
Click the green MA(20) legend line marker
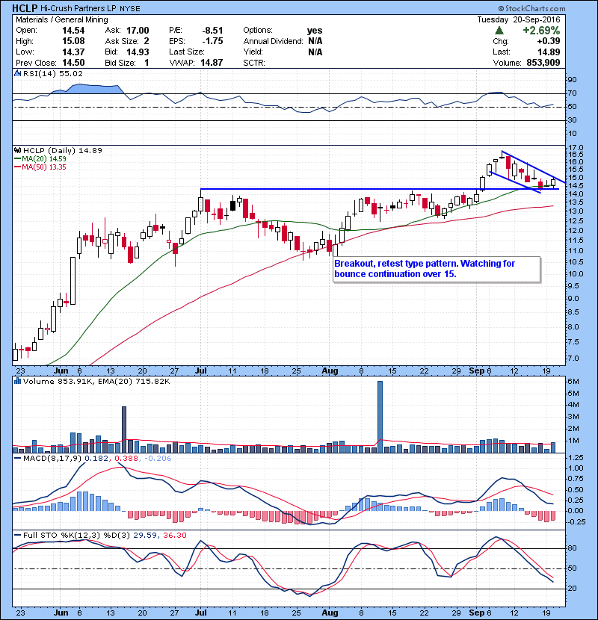pyautogui.click(x=18, y=159)
